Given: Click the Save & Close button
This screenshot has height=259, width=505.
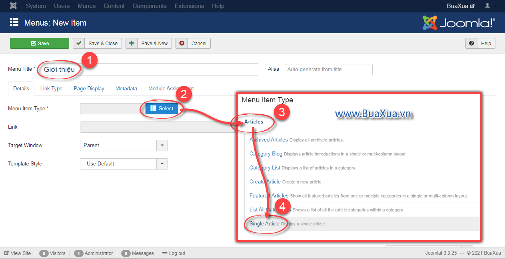Looking at the screenshot, I should (97, 44).
